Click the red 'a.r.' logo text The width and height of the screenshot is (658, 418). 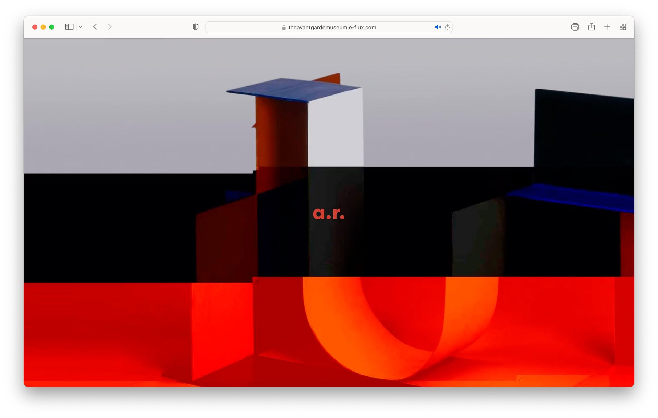(328, 213)
